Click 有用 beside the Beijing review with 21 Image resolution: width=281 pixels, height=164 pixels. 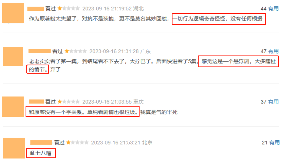click(x=274, y=143)
